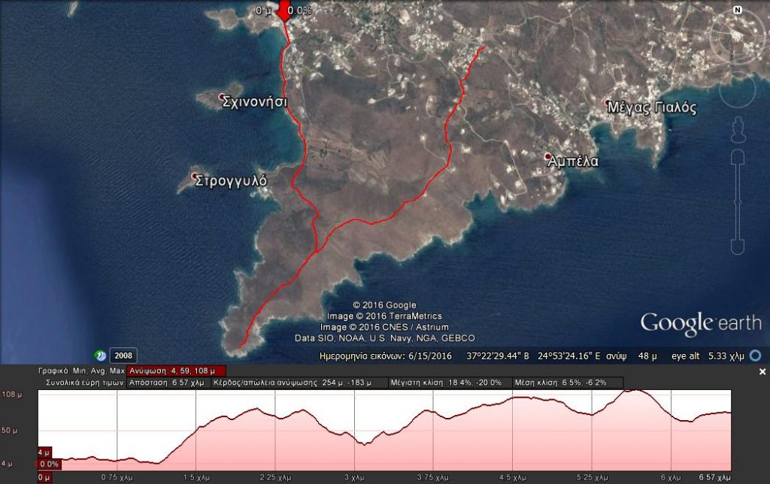Click the zoom slider middle handle
Screen dimensions: 770x484
[x=738, y=201]
